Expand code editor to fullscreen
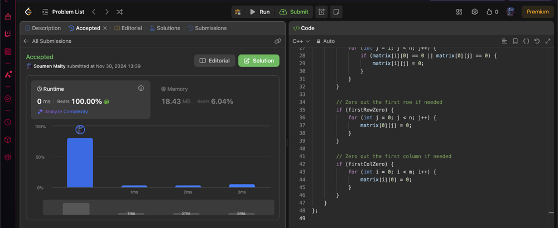The image size is (558, 228). point(548,41)
